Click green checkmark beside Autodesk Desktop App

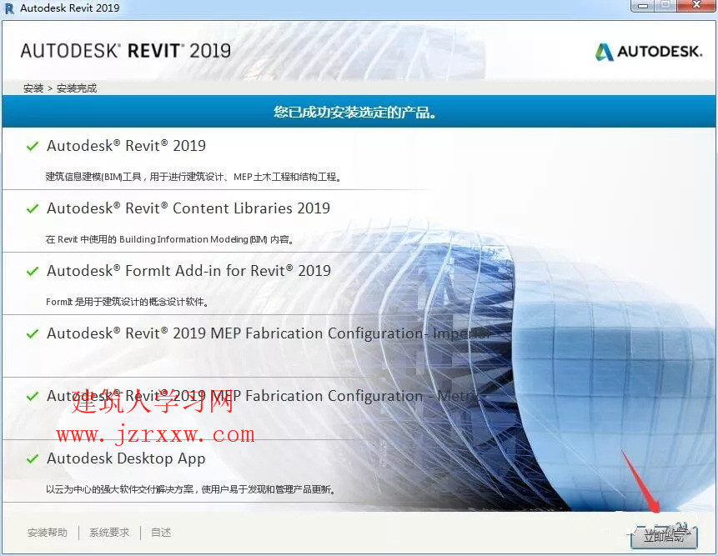[33, 458]
